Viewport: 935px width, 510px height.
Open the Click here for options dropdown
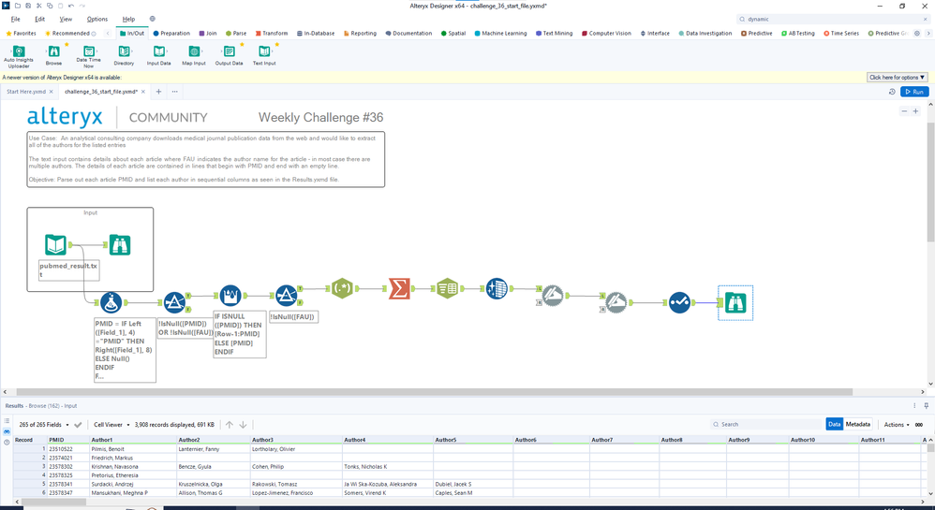click(897, 78)
